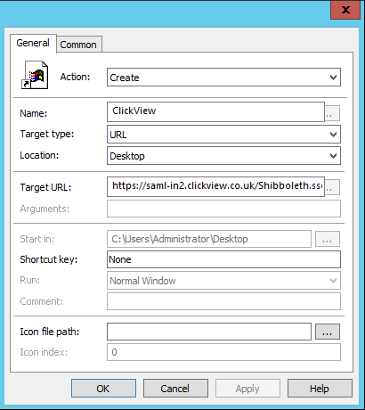Click the Apply button

click(247, 388)
